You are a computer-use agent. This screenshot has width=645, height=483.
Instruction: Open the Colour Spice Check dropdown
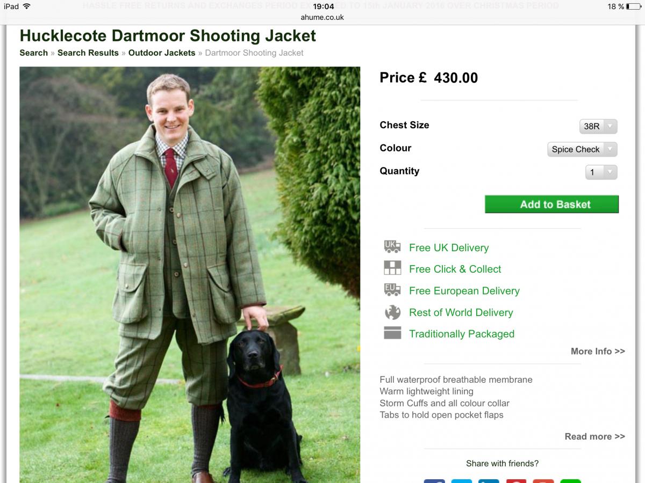click(582, 149)
